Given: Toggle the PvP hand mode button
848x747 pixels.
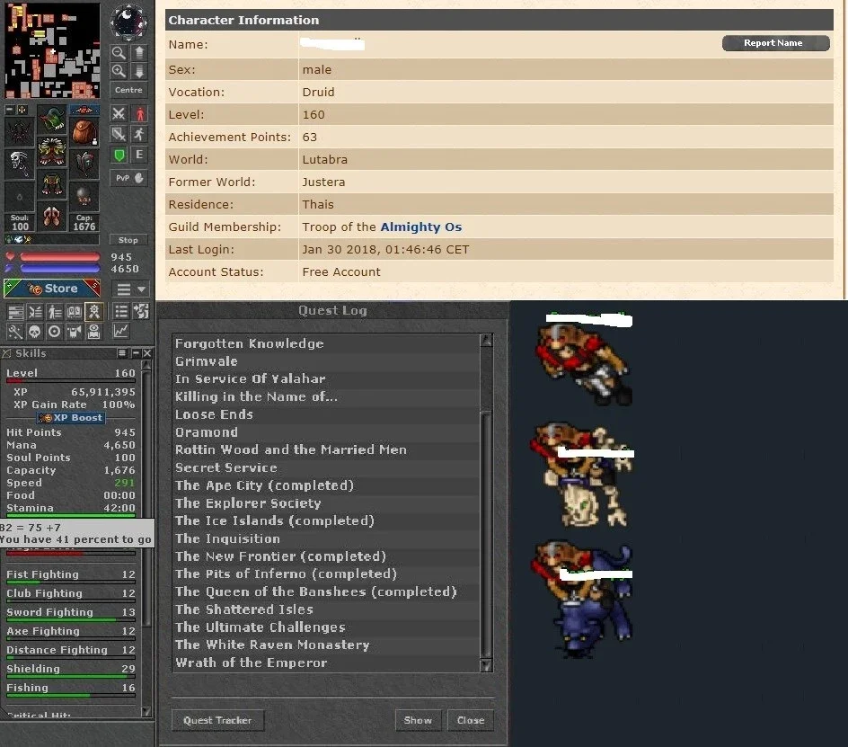Looking at the screenshot, I should click(128, 178).
